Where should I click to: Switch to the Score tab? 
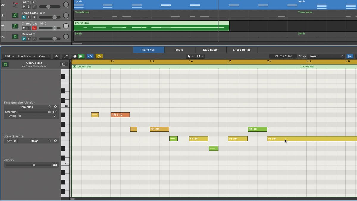179,50
